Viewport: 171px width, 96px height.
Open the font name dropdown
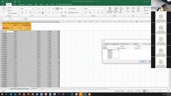pos(32,9)
